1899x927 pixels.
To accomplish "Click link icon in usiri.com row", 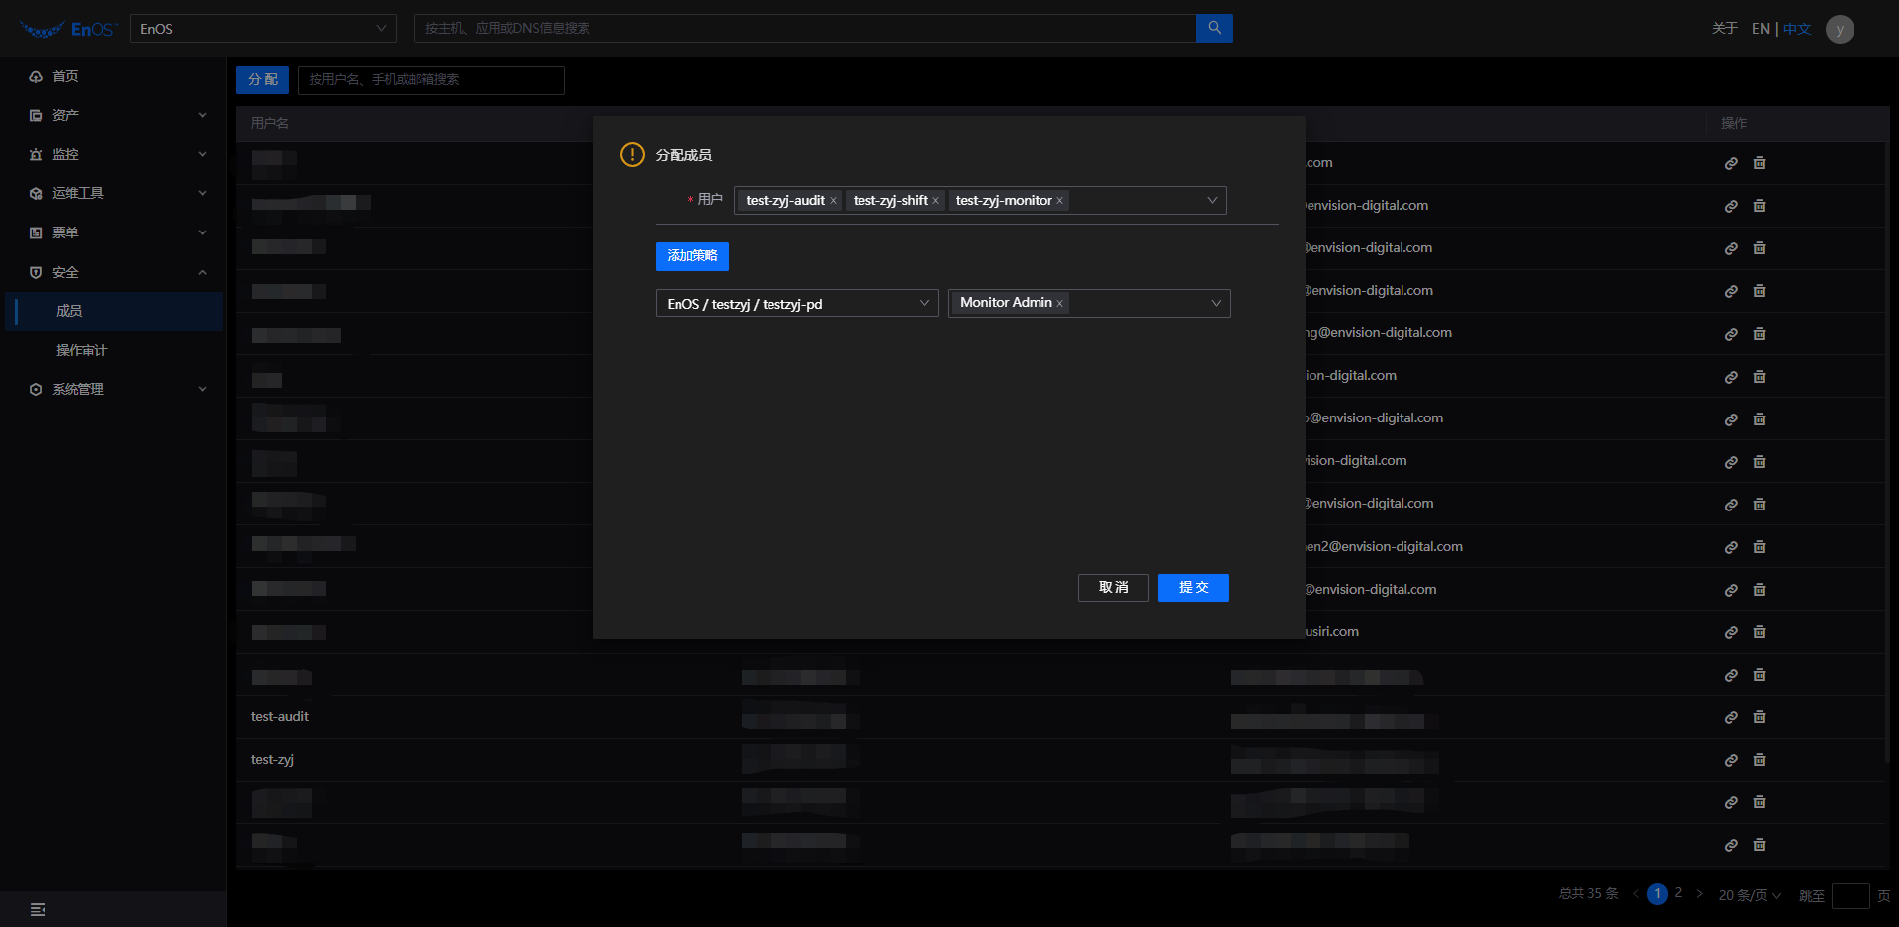I will [x=1731, y=632].
